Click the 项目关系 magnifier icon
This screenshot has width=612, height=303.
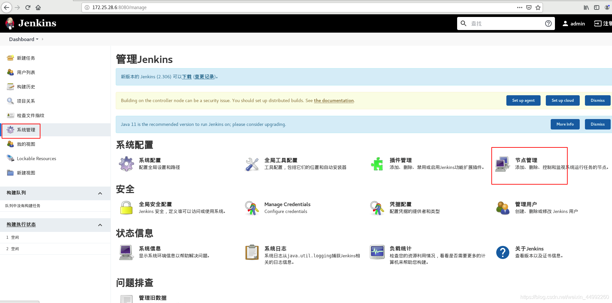tap(10, 101)
